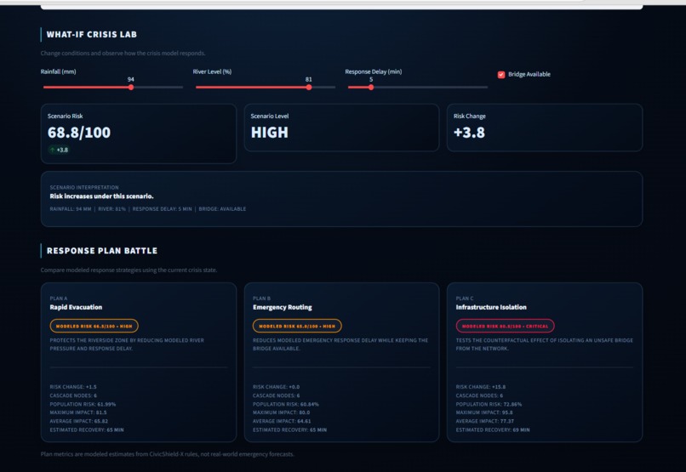Uncheck the Bridge Available checkbox

(501, 75)
